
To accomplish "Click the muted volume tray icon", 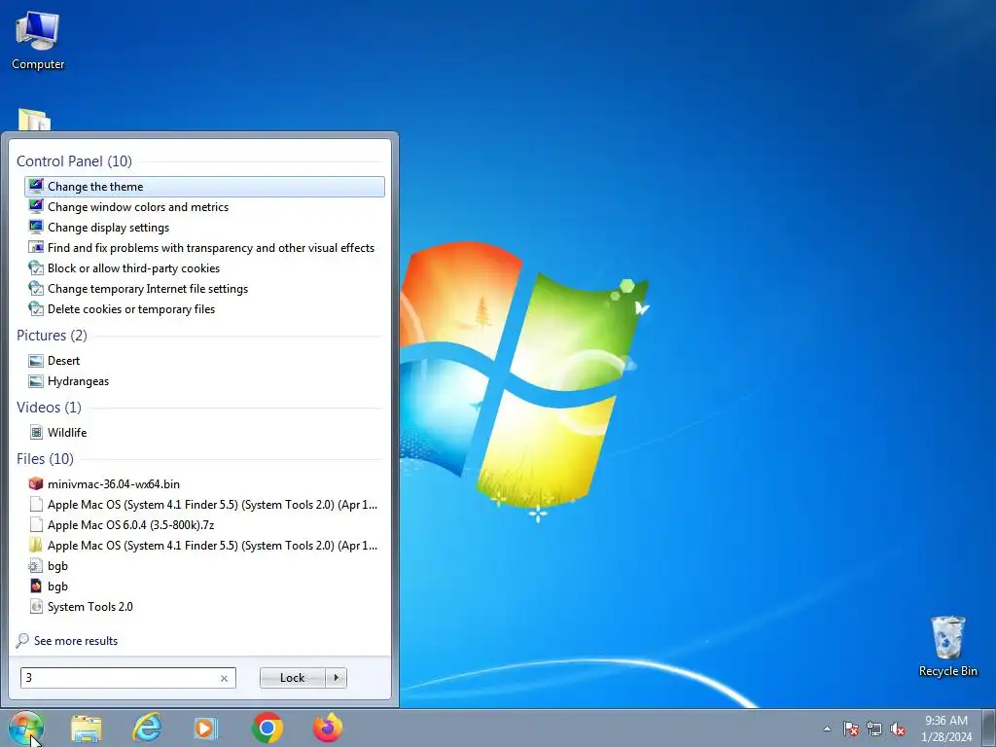I will [x=898, y=729].
